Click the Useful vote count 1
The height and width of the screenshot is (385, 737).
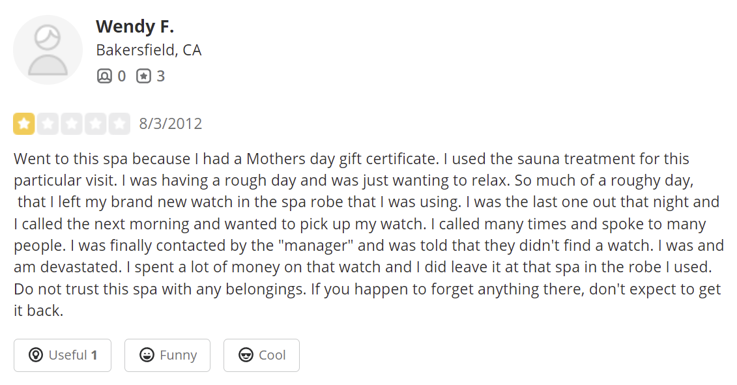(94, 355)
